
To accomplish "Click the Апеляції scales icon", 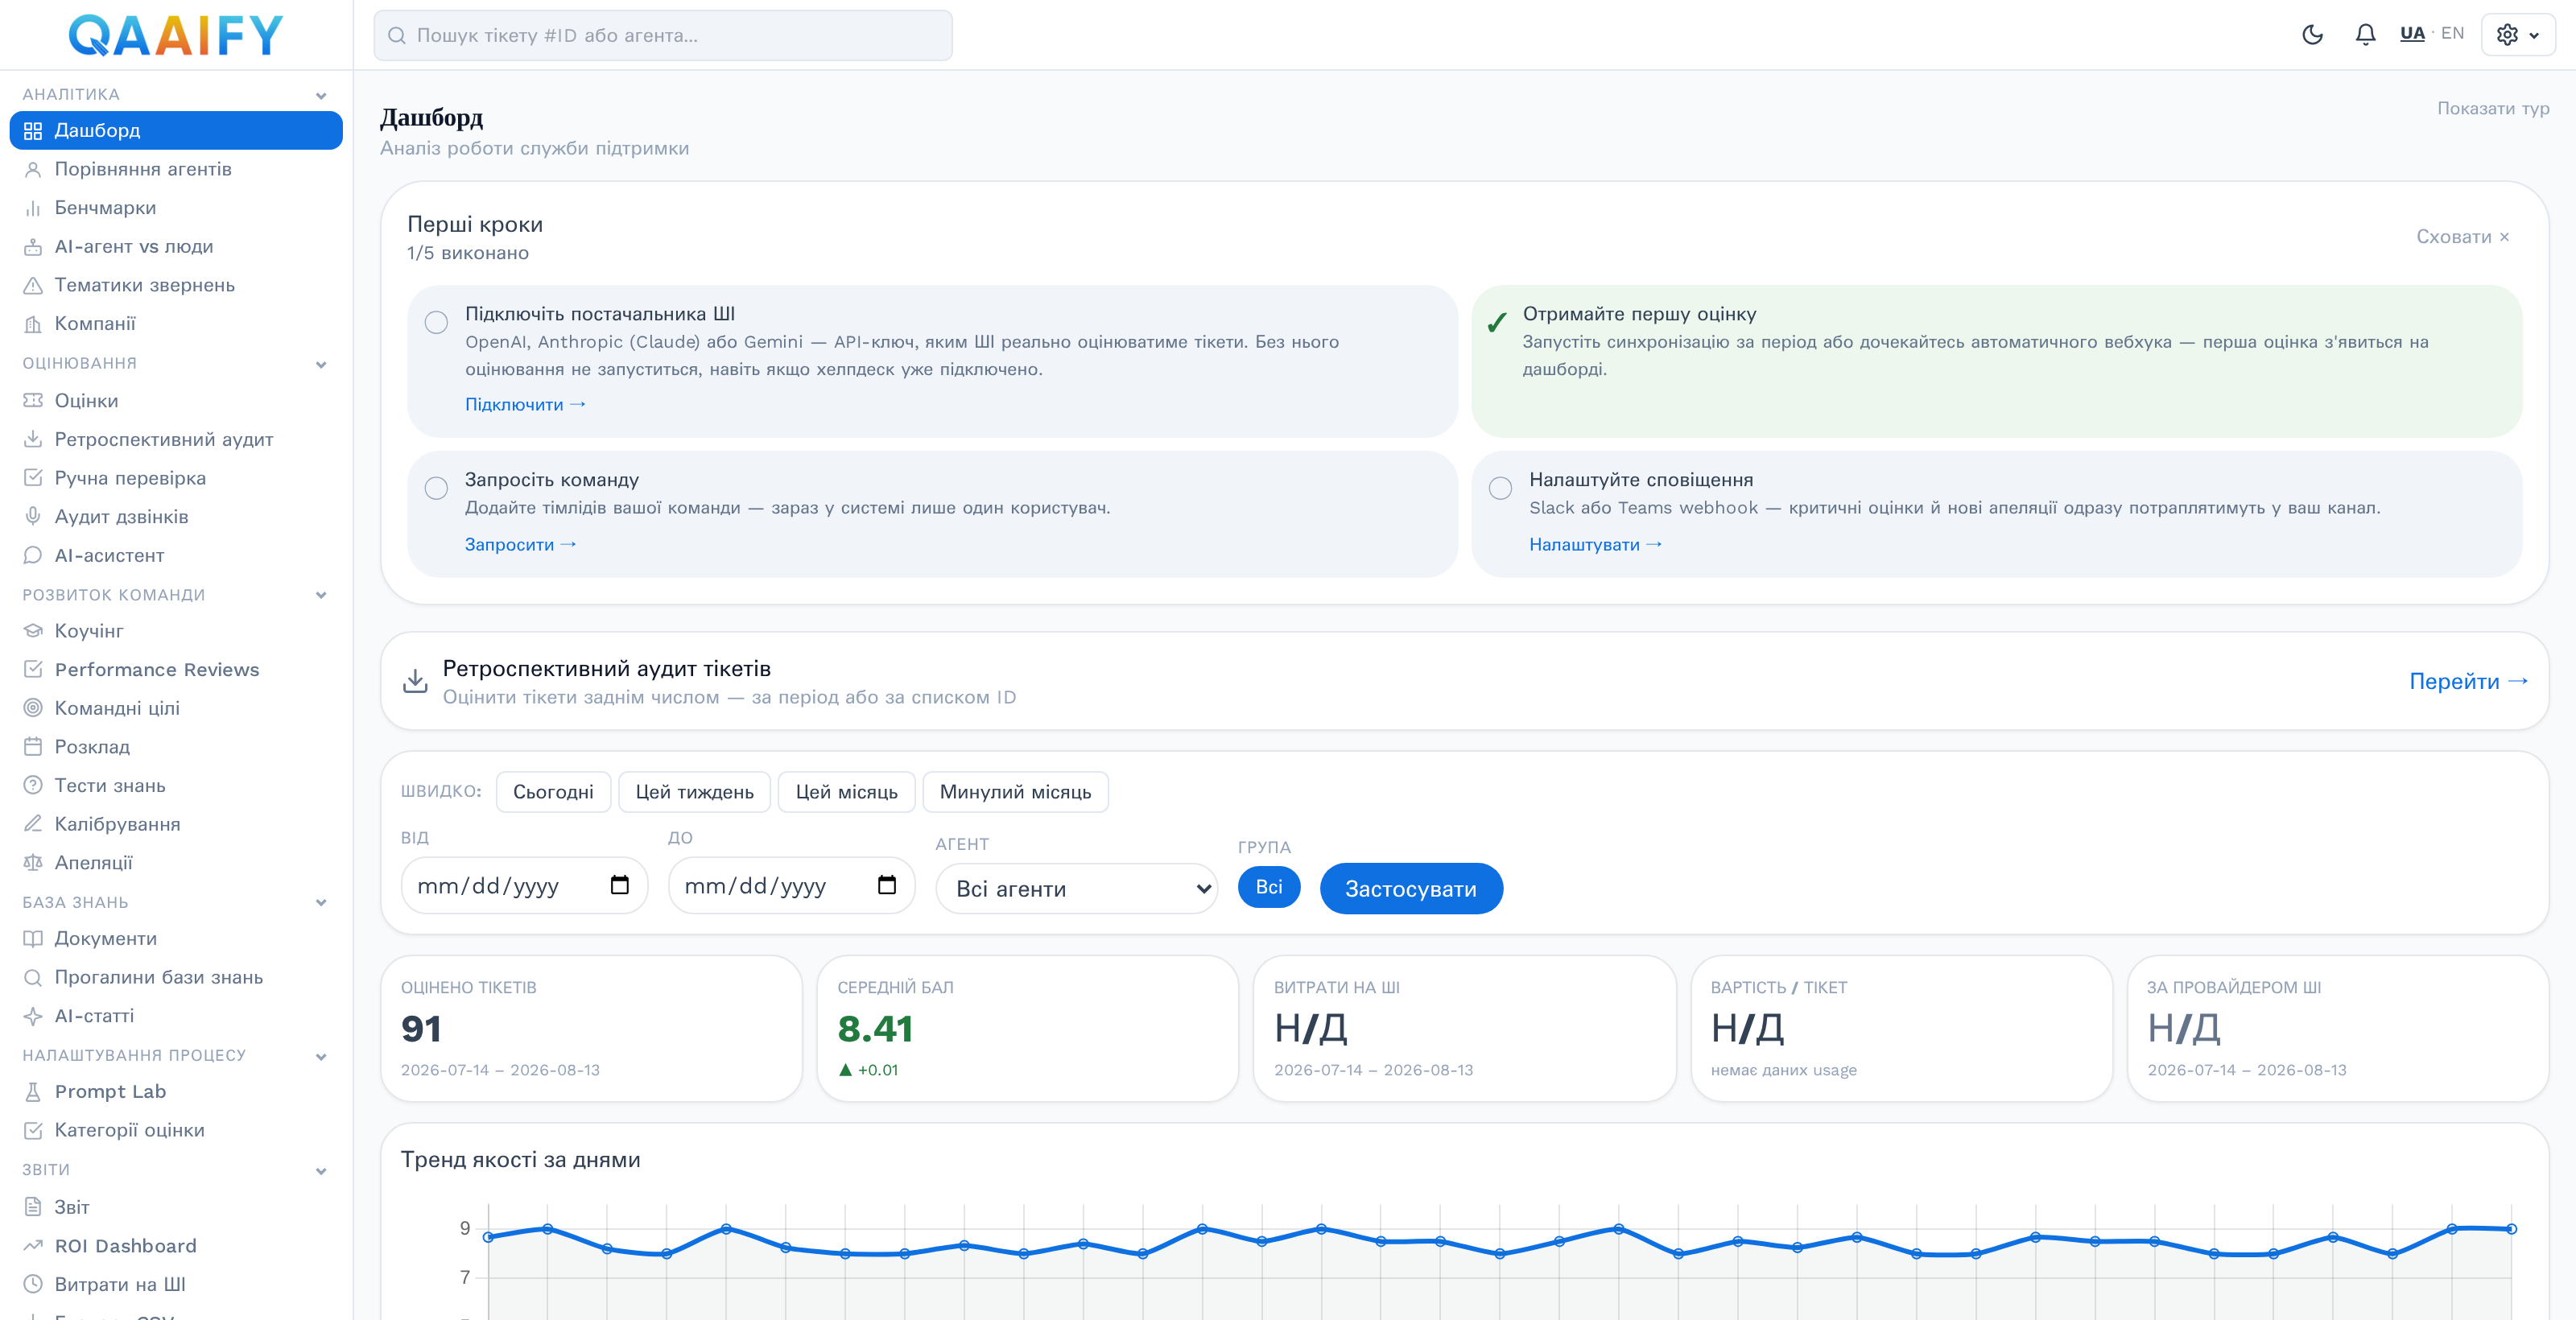I will click(x=33, y=863).
